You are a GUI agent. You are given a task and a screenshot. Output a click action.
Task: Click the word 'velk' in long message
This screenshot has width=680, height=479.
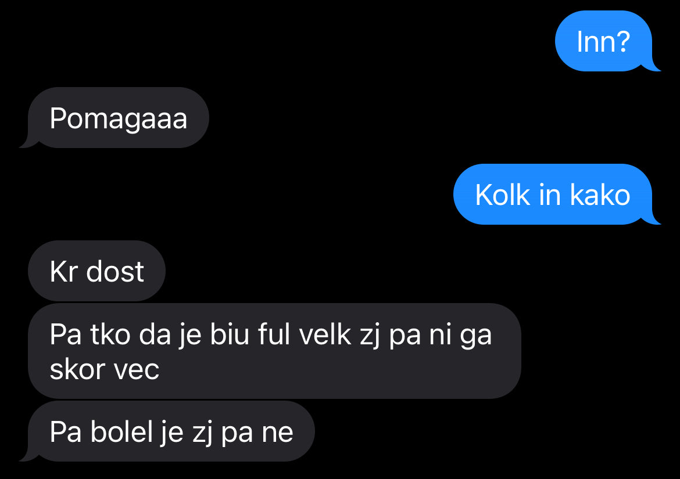(325, 334)
